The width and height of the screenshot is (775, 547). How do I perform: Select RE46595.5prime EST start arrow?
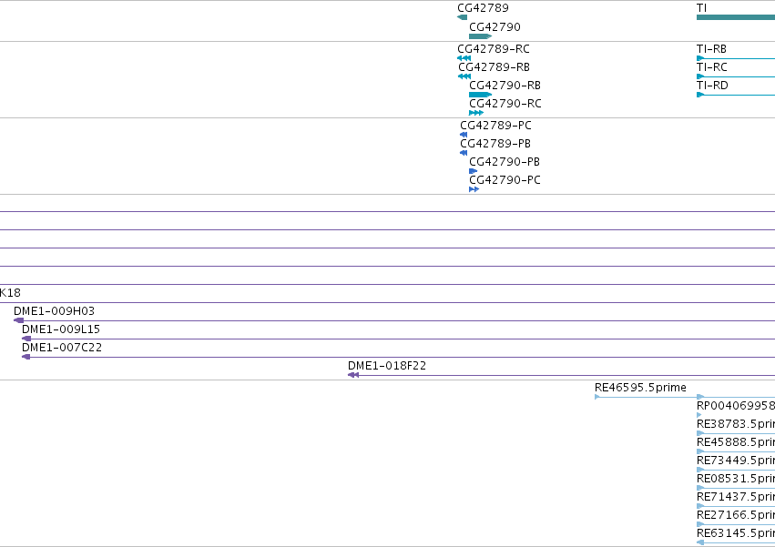[597, 397]
